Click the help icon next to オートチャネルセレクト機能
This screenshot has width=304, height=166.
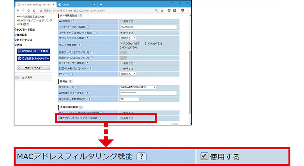(x=95, y=33)
